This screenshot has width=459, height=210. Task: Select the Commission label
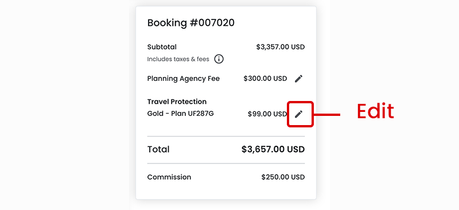(169, 177)
